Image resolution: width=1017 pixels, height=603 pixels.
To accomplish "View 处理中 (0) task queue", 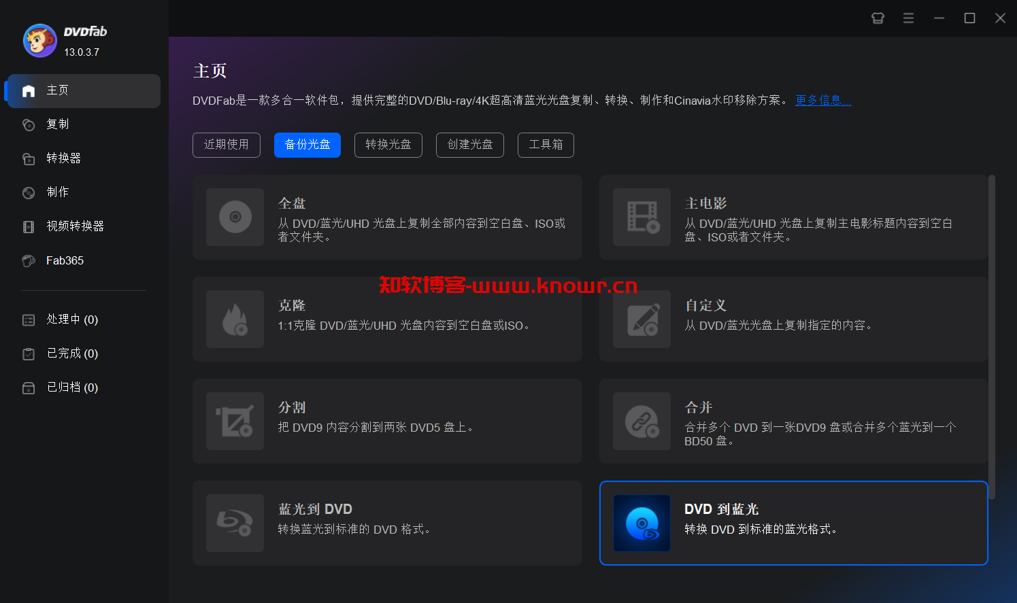I will 83,320.
